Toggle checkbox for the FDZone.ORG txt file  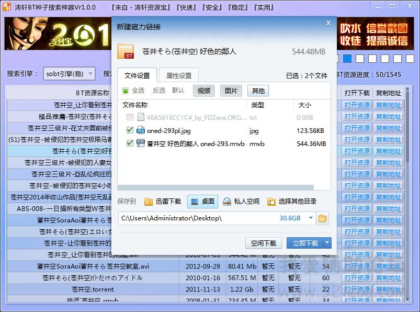pyautogui.click(x=130, y=117)
